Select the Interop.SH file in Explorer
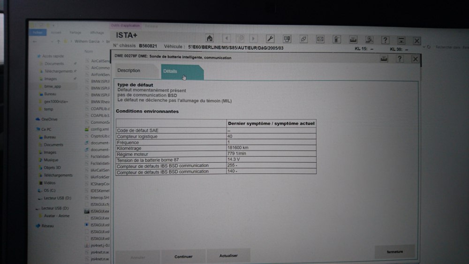This screenshot has width=469, height=264. coord(99,197)
